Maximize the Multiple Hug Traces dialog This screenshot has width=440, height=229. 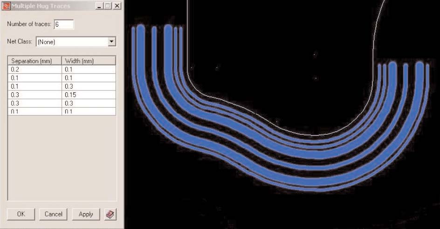coord(108,6)
